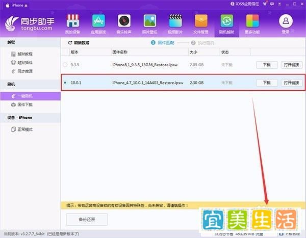Open the title bar dropdown menu arrow
This screenshot has width=306, height=238.
click(x=279, y=4)
